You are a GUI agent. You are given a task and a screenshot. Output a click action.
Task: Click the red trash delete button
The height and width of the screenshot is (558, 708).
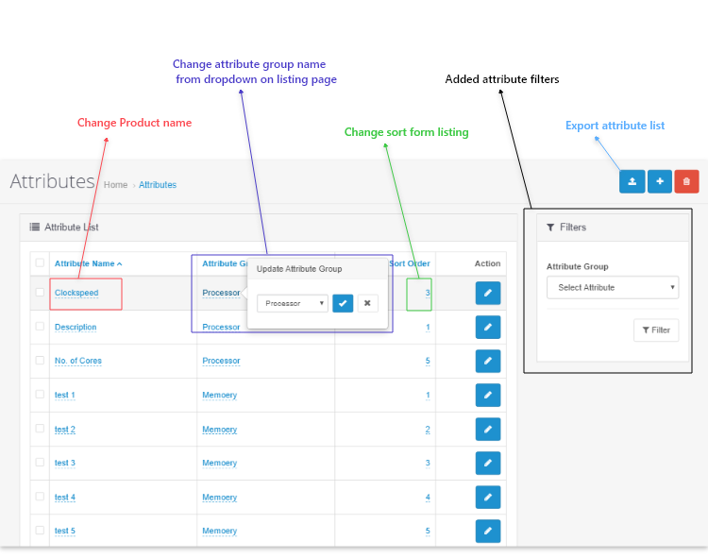(x=686, y=181)
